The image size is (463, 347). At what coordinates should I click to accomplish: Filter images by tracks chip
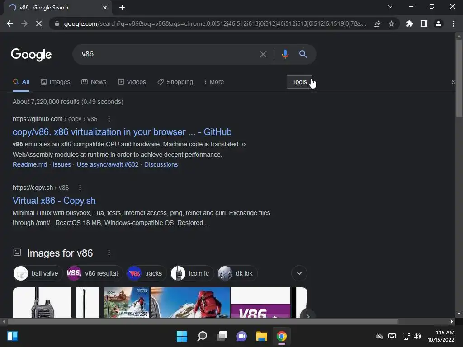pyautogui.click(x=146, y=273)
